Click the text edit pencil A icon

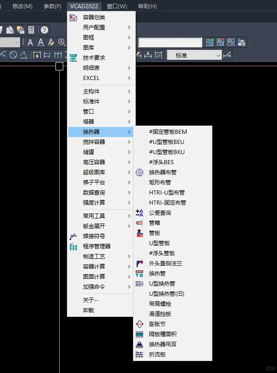coord(51,43)
